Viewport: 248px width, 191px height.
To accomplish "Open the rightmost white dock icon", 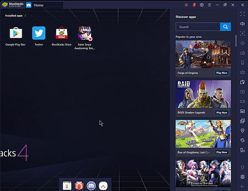I will (x=103, y=186).
